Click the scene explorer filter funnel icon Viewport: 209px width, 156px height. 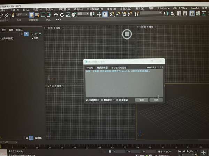click(26, 34)
